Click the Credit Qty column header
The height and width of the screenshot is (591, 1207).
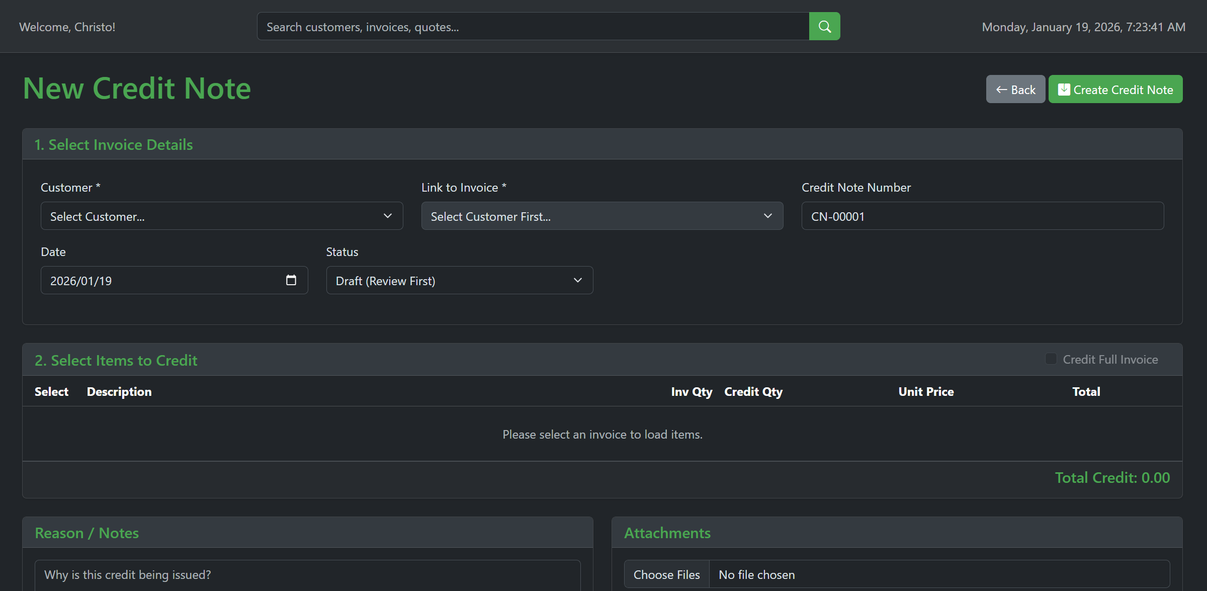tap(753, 391)
